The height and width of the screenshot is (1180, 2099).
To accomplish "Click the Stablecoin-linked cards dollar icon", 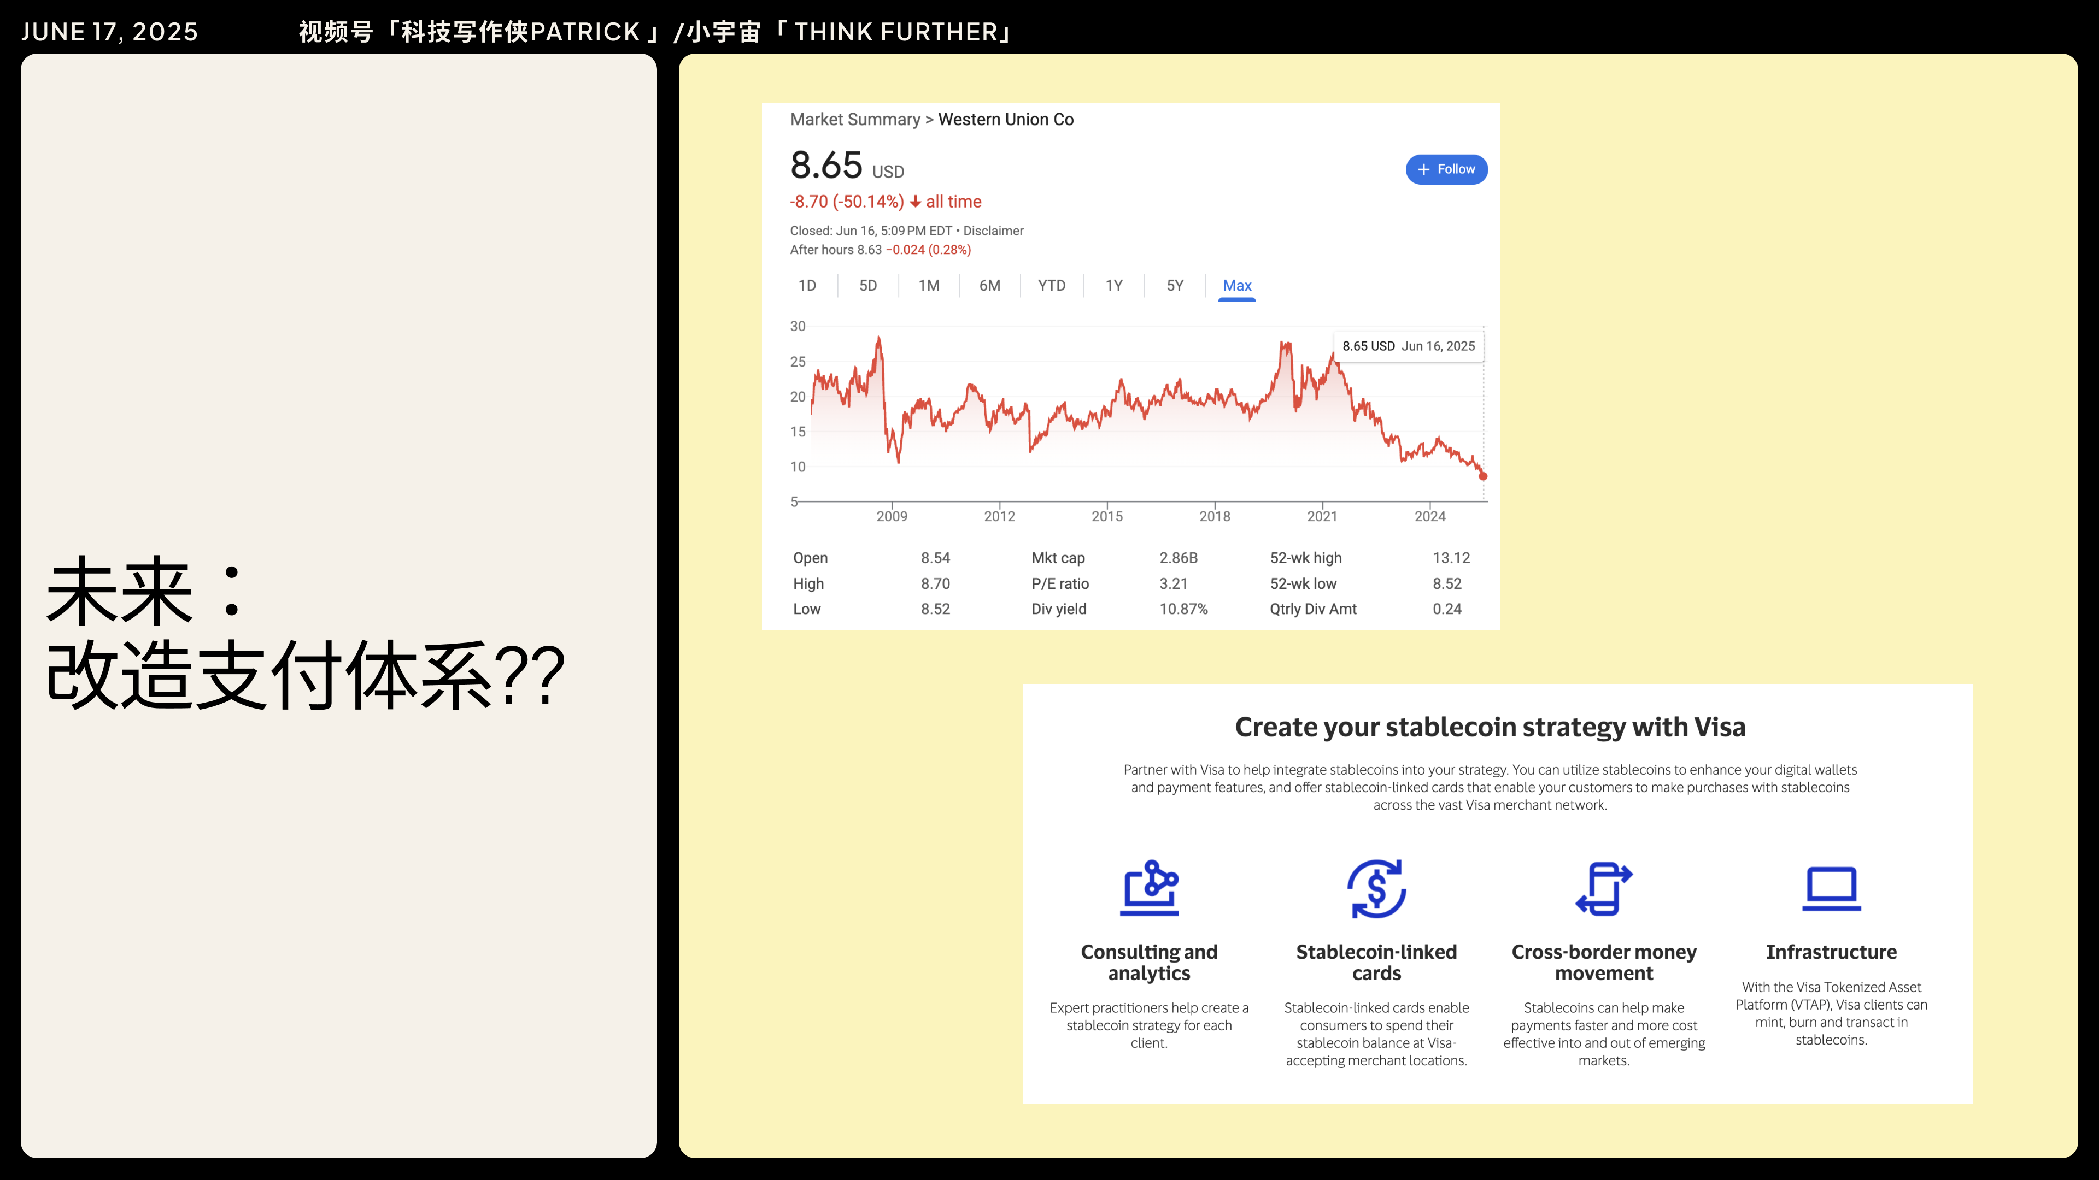I will click(1376, 888).
